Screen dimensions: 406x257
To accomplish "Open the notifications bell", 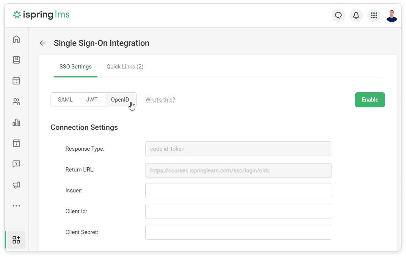I will pyautogui.click(x=356, y=15).
